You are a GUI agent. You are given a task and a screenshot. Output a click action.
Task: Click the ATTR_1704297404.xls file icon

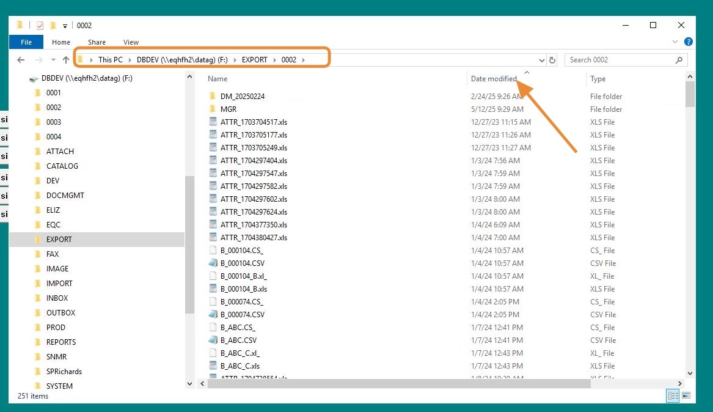[x=213, y=160]
